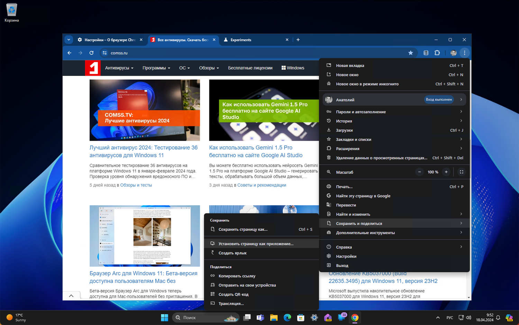The height and width of the screenshot is (325, 519).
Task: Show hidden tray icons chevron
Action: (x=438, y=317)
